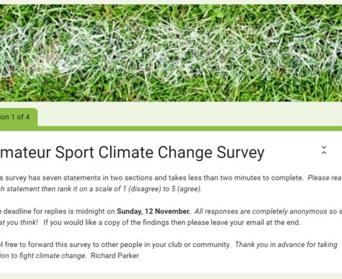Click italic "Thank you in advance for taking" text
This screenshot has width=342, height=279.
coord(286,245)
